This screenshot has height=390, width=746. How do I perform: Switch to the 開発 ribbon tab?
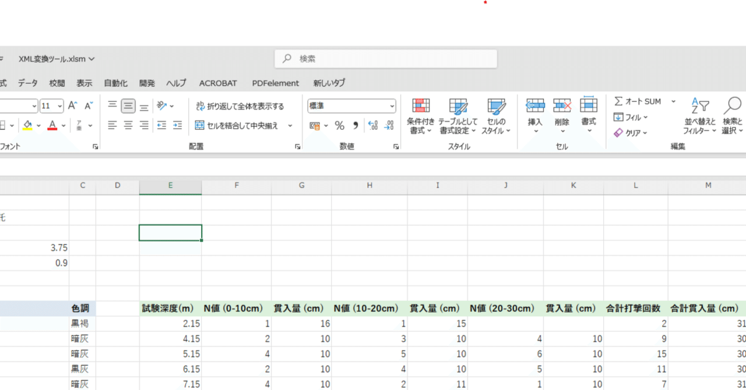coord(147,83)
